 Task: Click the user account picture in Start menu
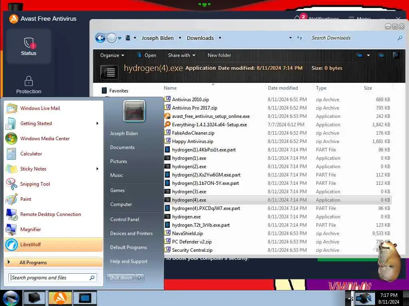click(134, 111)
